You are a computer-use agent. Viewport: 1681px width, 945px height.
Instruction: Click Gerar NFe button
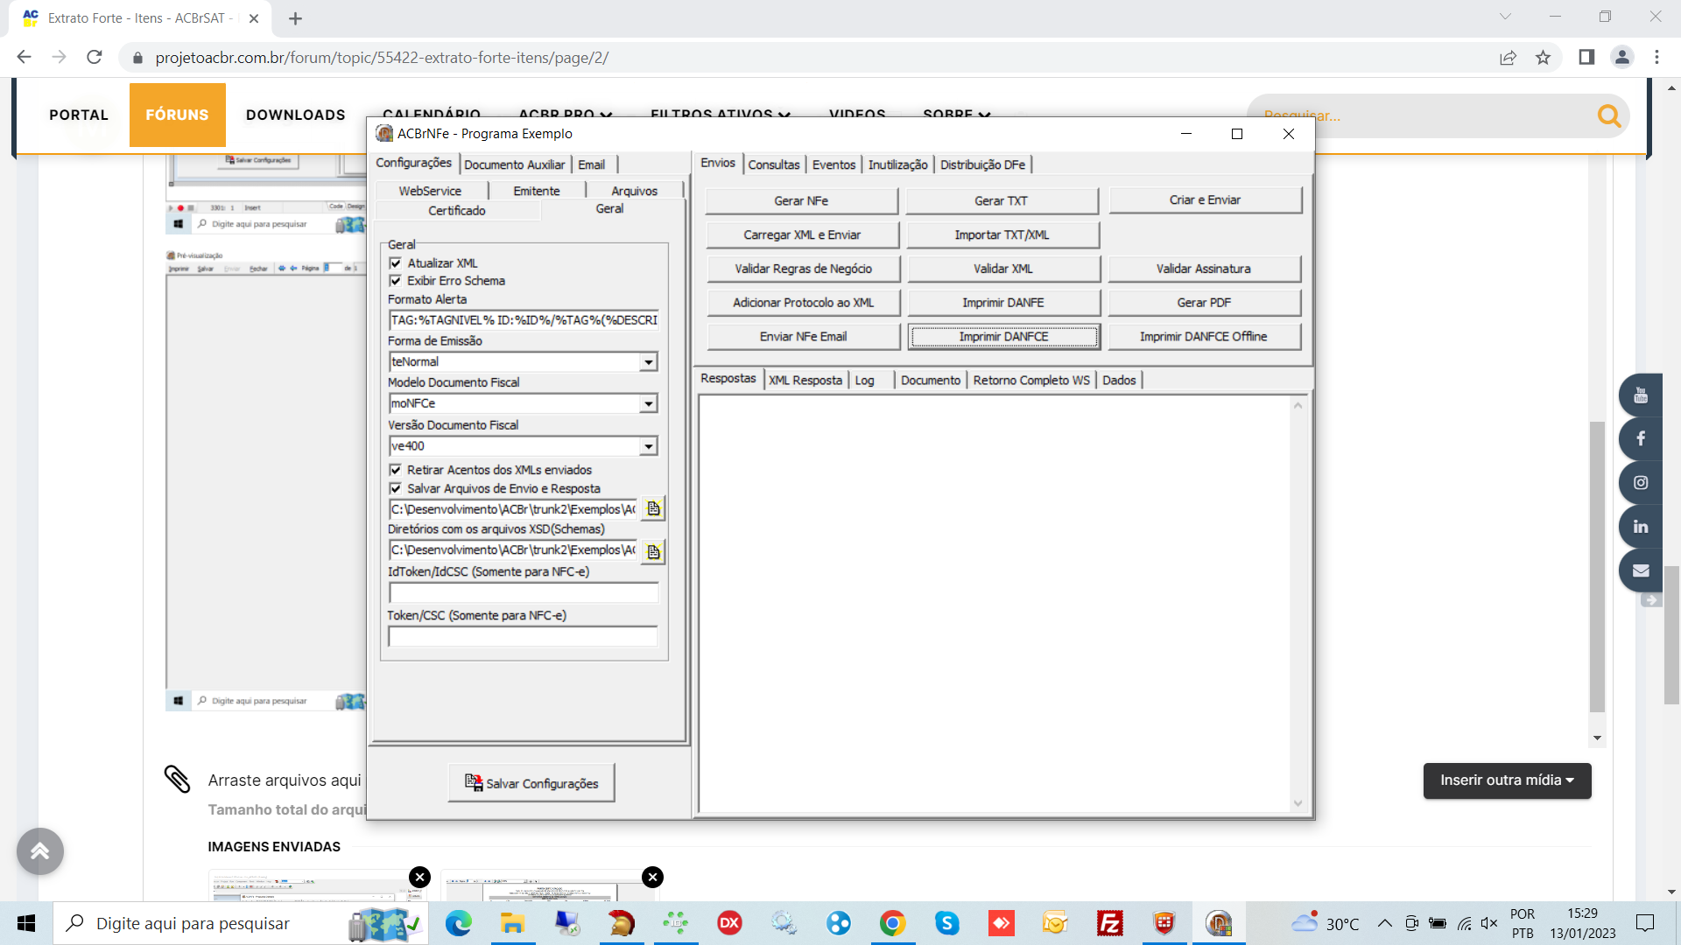coord(801,200)
